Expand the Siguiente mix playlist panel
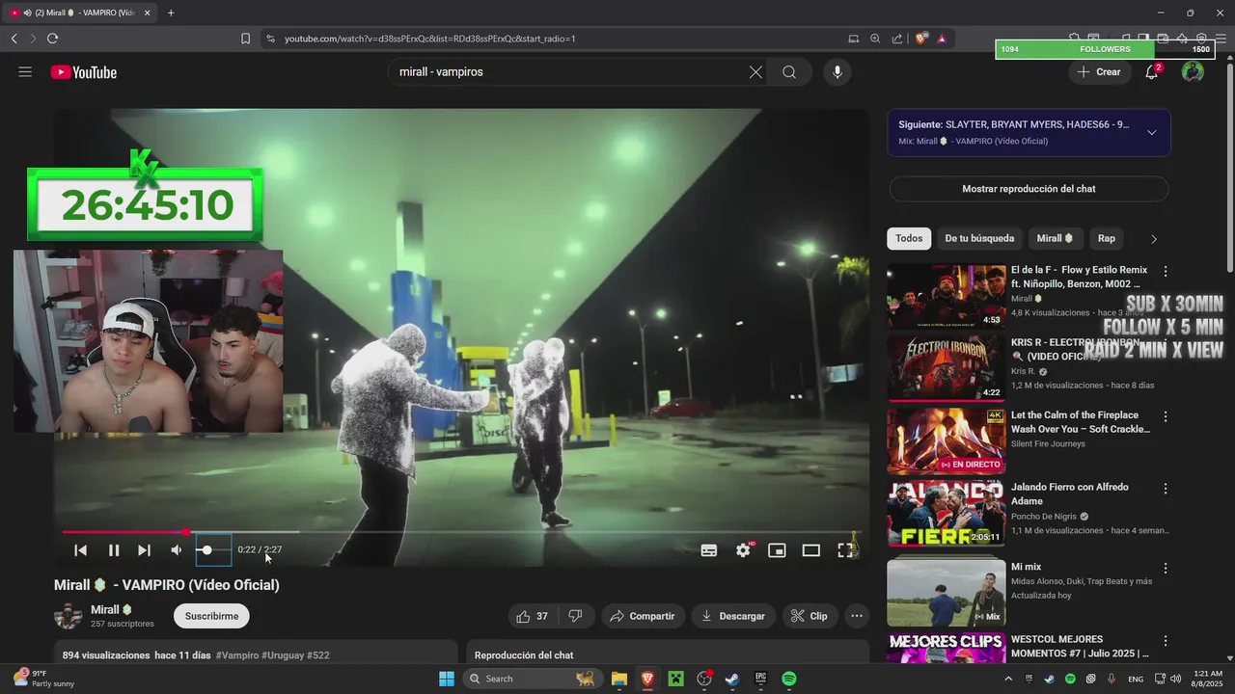The width and height of the screenshot is (1235, 694). (x=1151, y=133)
